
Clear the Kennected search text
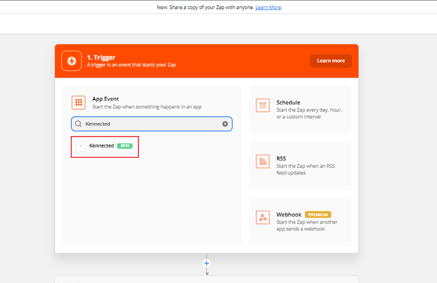coord(225,124)
